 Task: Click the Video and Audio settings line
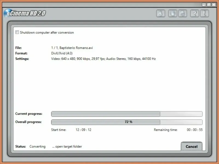tap(103, 59)
